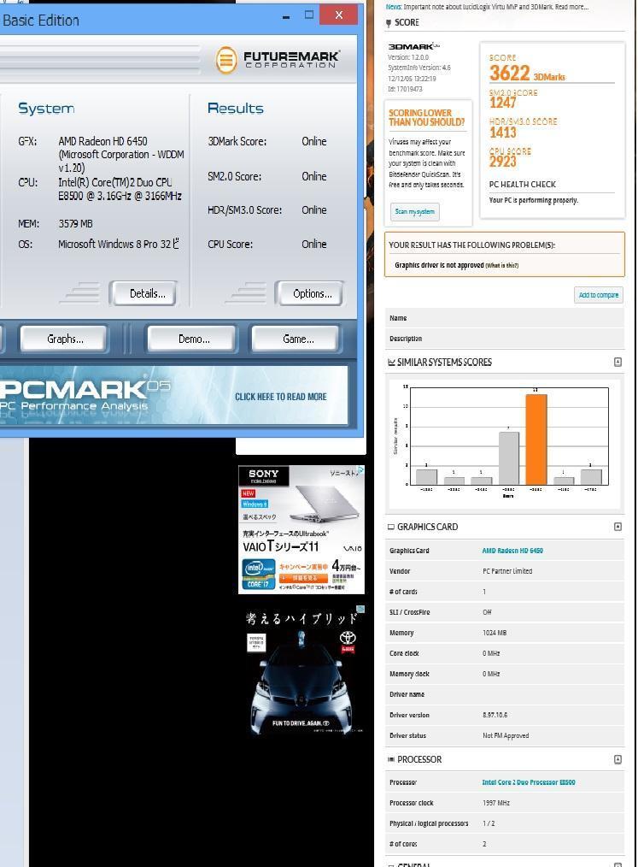Screen dimensions: 638x867
Task: Click the AdChoices icon on Sony ad
Action: click(x=360, y=469)
